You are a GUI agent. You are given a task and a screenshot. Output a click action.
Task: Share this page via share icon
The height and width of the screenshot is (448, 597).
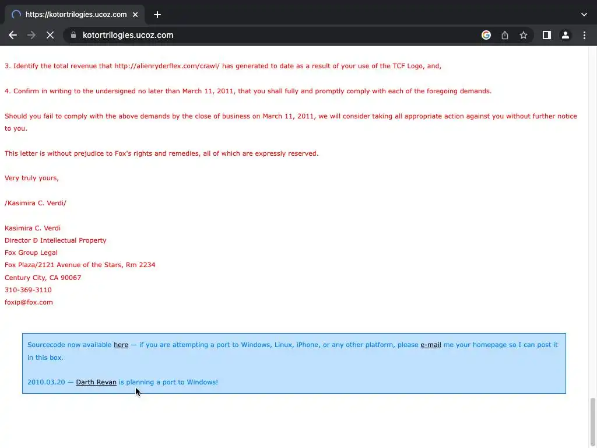[x=505, y=35]
